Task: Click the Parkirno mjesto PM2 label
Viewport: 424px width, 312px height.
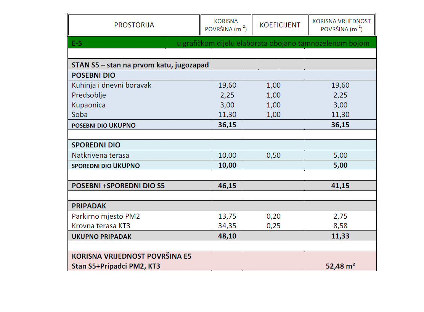Action: (x=106, y=216)
